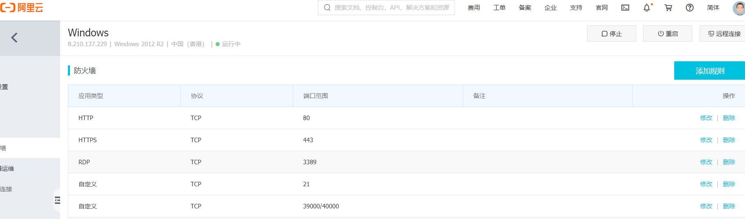The width and height of the screenshot is (745, 219).
Task: Open the 备案 menu
Action: 525,8
